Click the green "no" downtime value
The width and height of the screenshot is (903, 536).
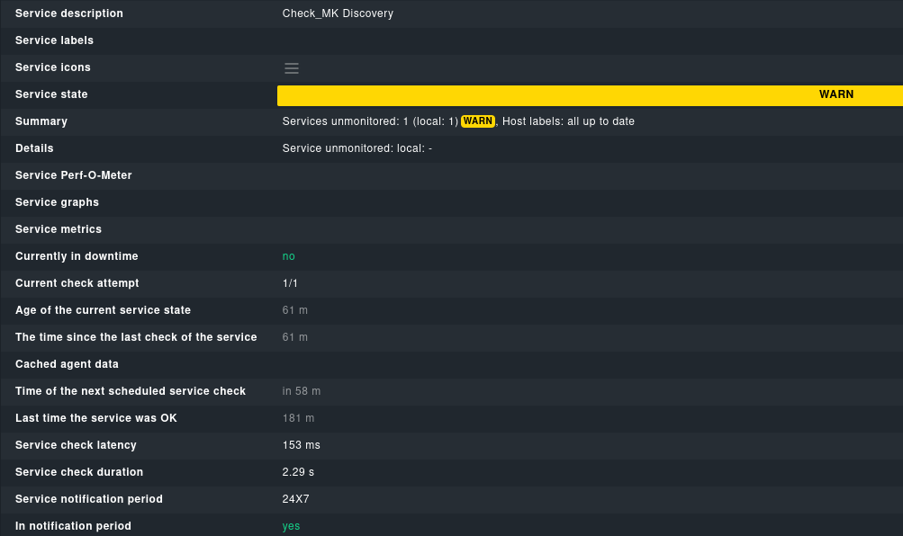point(288,256)
